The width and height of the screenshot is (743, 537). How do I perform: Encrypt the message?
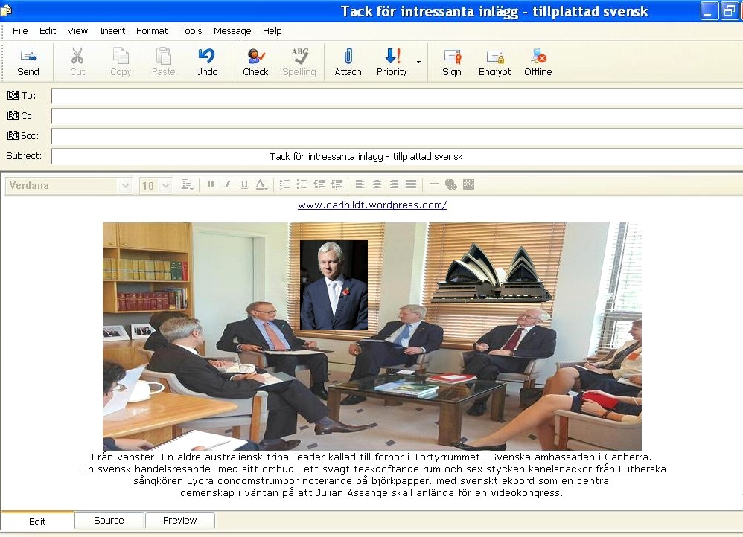[494, 62]
